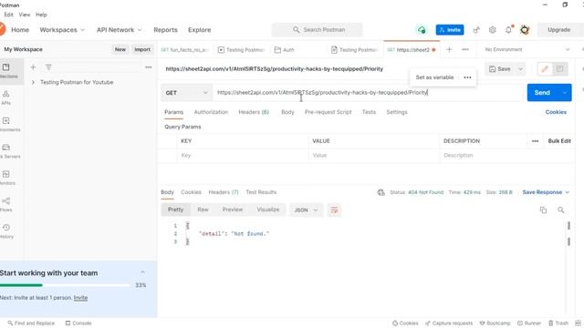Open the Flows sidebar panel
Image resolution: width=584 pixels, height=328 pixels.
point(6,204)
